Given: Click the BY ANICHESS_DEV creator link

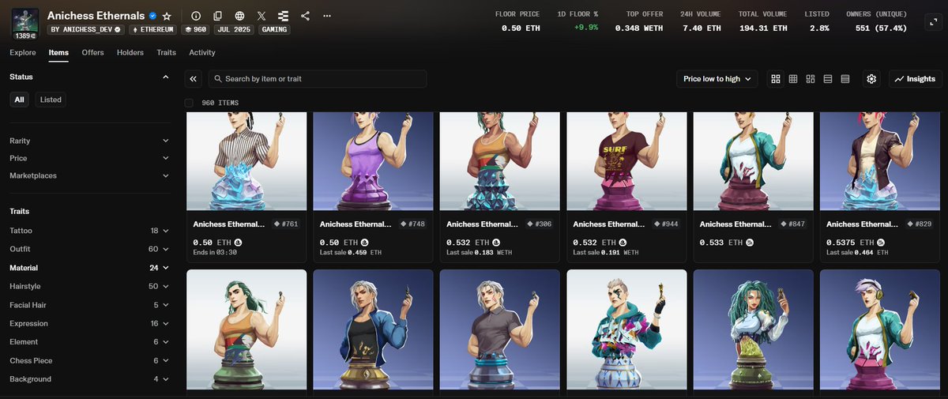Looking at the screenshot, I should [x=86, y=29].
